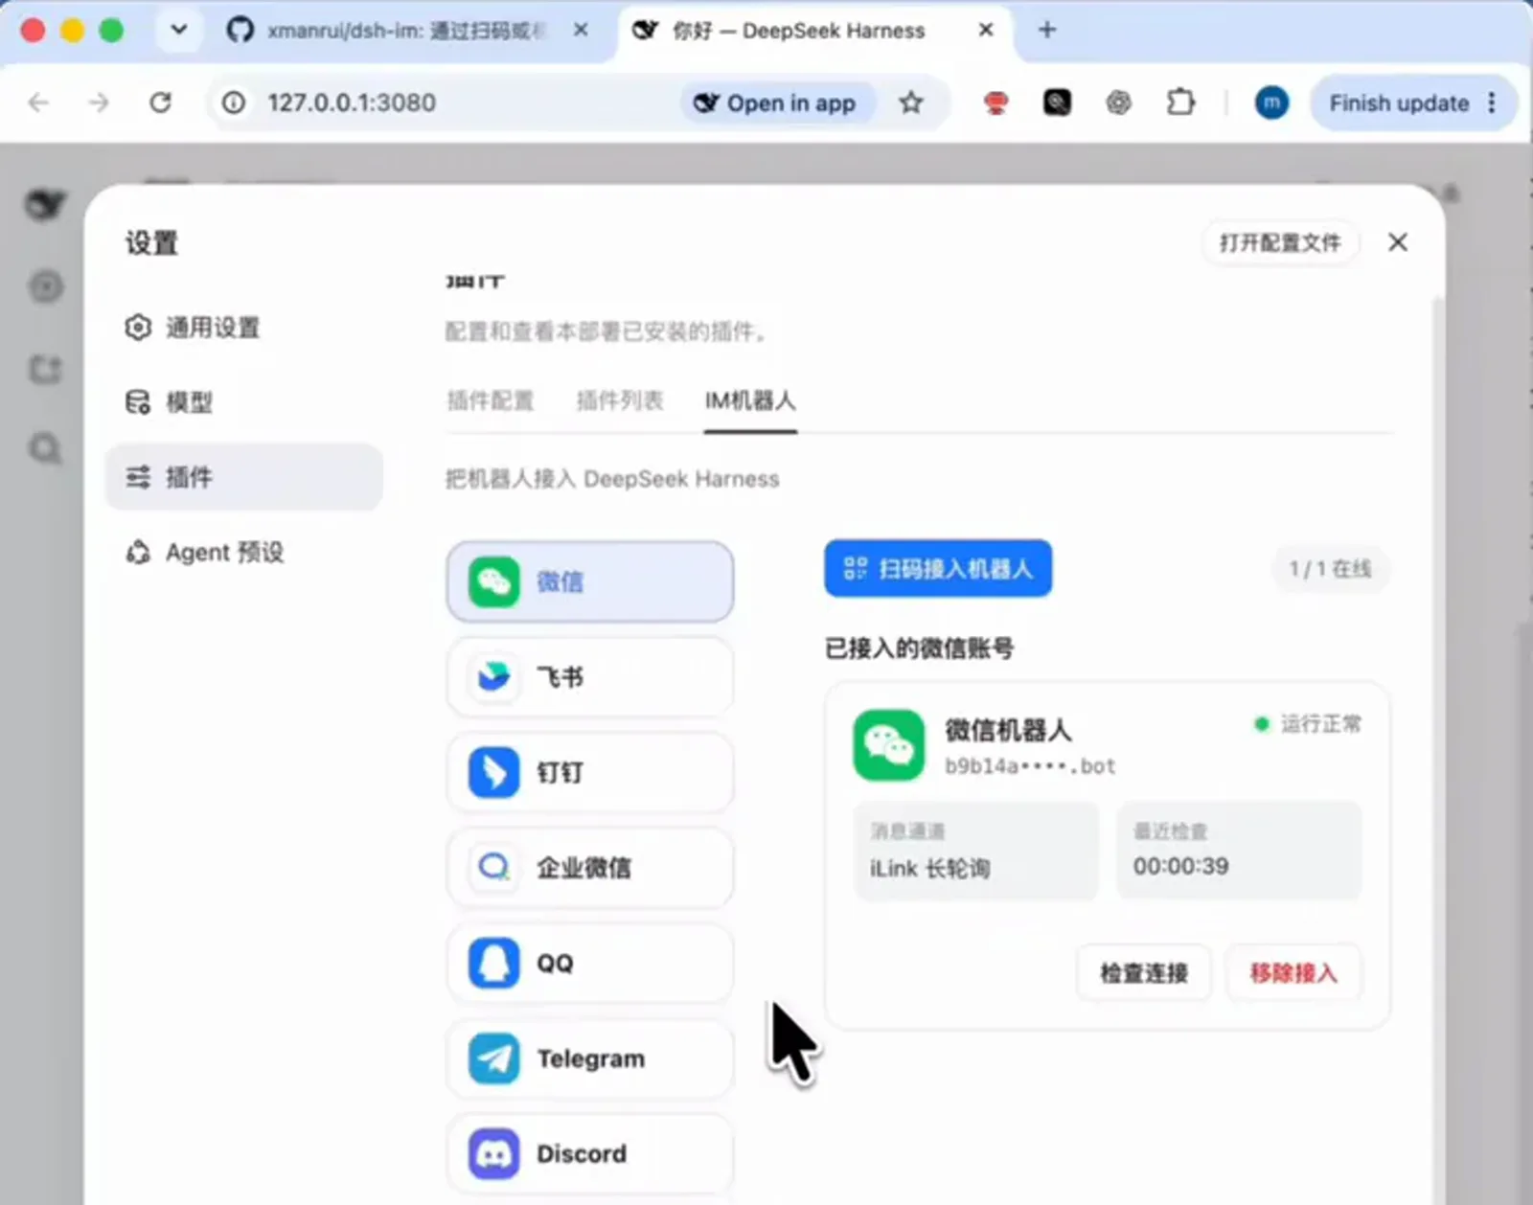
Task: Close the xmanrui/dsh-im GitHub tab
Action: click(x=581, y=31)
